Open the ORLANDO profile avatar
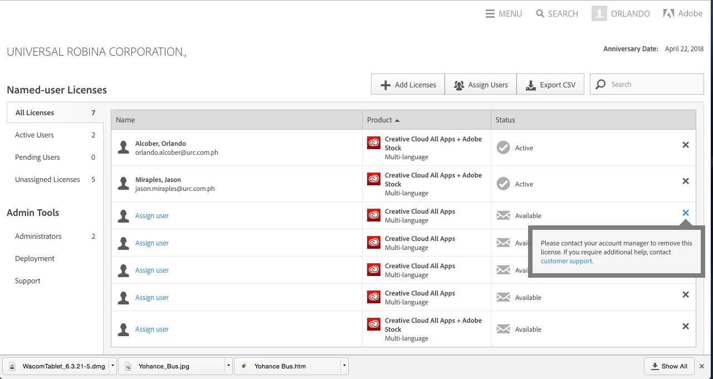The width and height of the screenshot is (713, 379). (599, 14)
